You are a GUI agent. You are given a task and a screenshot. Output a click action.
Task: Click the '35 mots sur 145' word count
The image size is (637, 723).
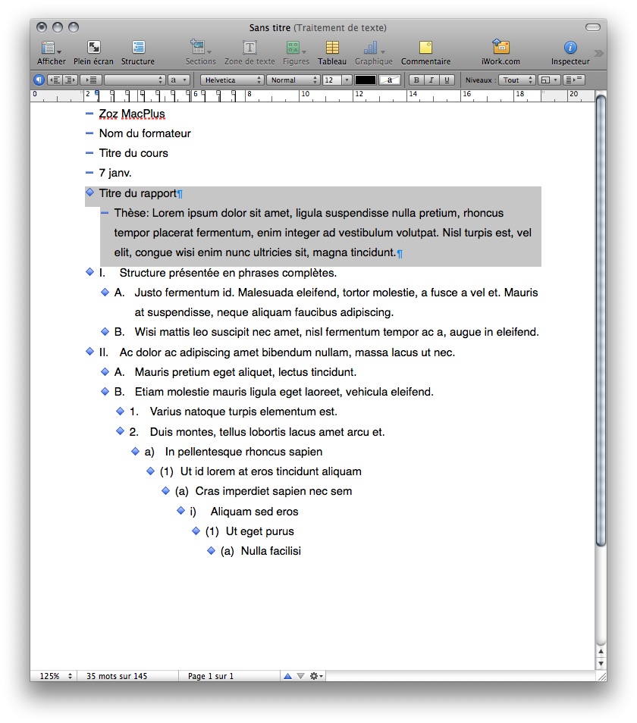pyautogui.click(x=117, y=676)
